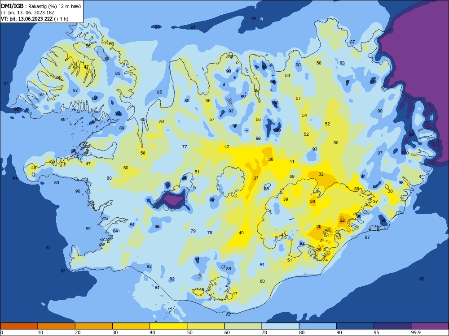Click the 'VT: þri. 13.06.2023 22Z (+4 h)' line
The width and height of the screenshot is (449, 336).
pos(35,19)
